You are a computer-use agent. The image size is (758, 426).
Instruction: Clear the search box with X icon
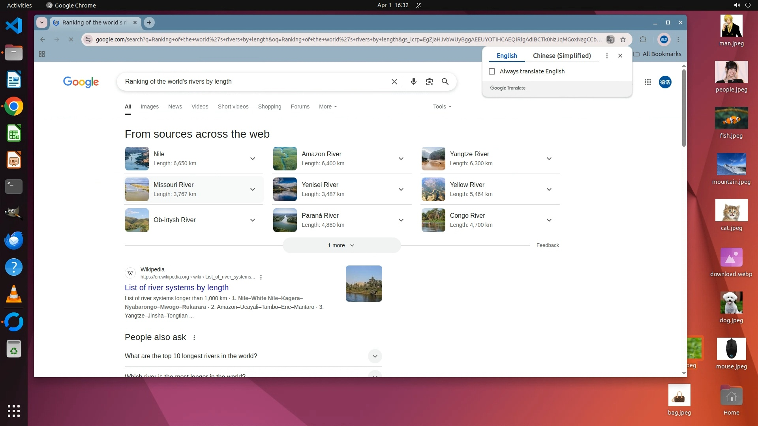point(394,82)
